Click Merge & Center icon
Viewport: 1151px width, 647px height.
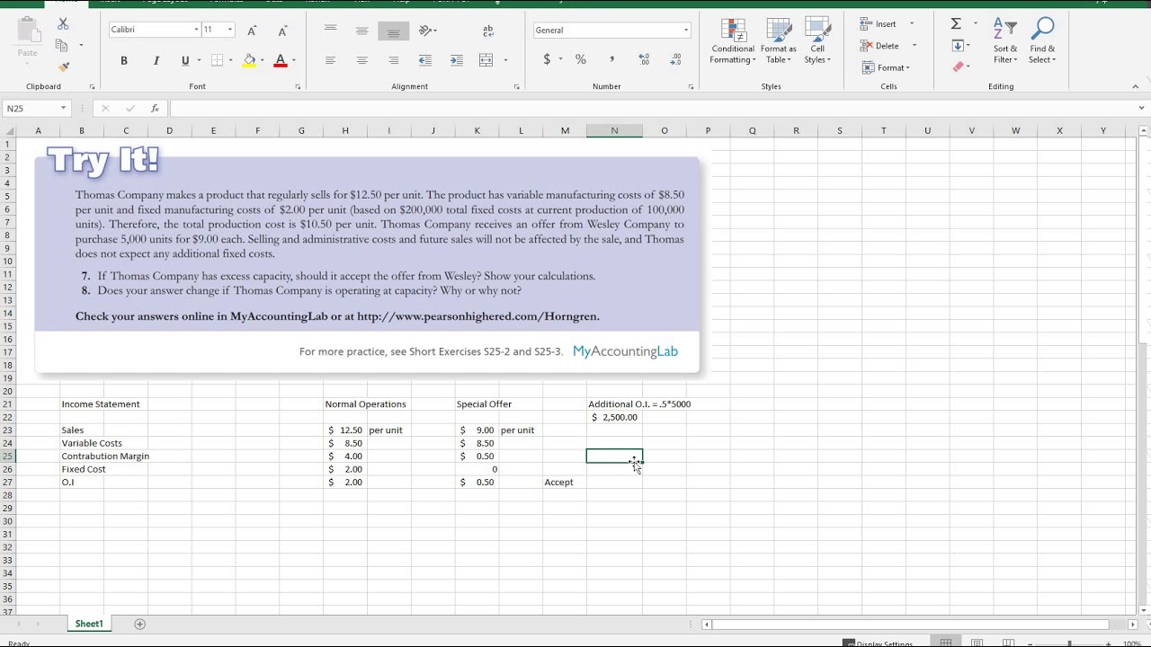[486, 60]
